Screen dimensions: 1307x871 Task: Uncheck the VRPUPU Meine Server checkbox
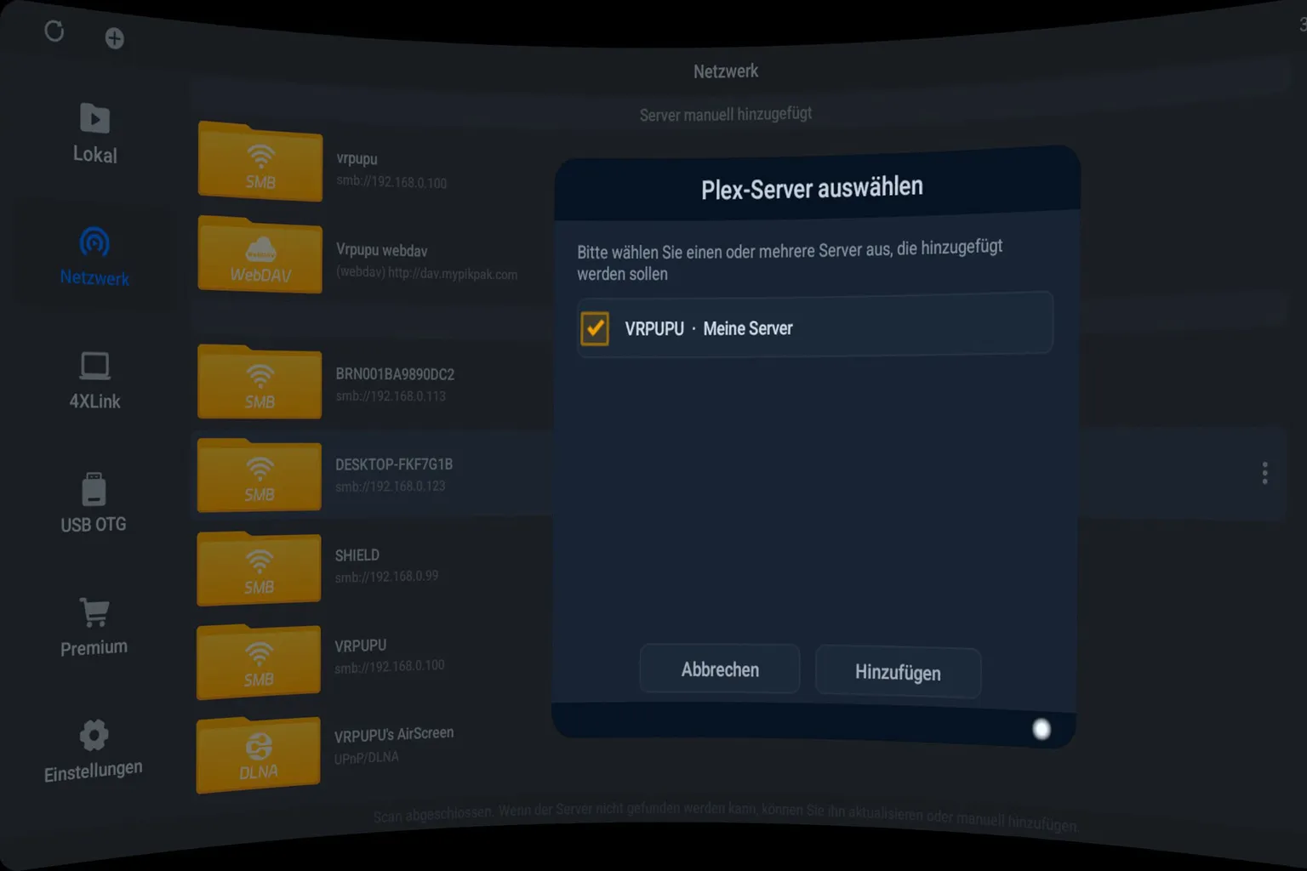(595, 327)
